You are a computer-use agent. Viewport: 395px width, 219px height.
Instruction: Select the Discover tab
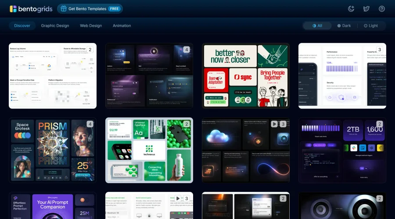[22, 26]
